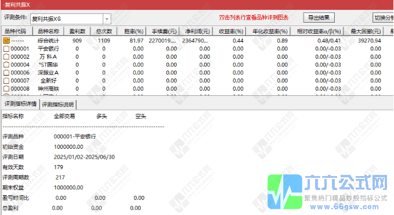Image resolution: width=394 pixels, height=215 pixels.
Task: Click the 指标名称 heading
Action: click(x=13, y=116)
